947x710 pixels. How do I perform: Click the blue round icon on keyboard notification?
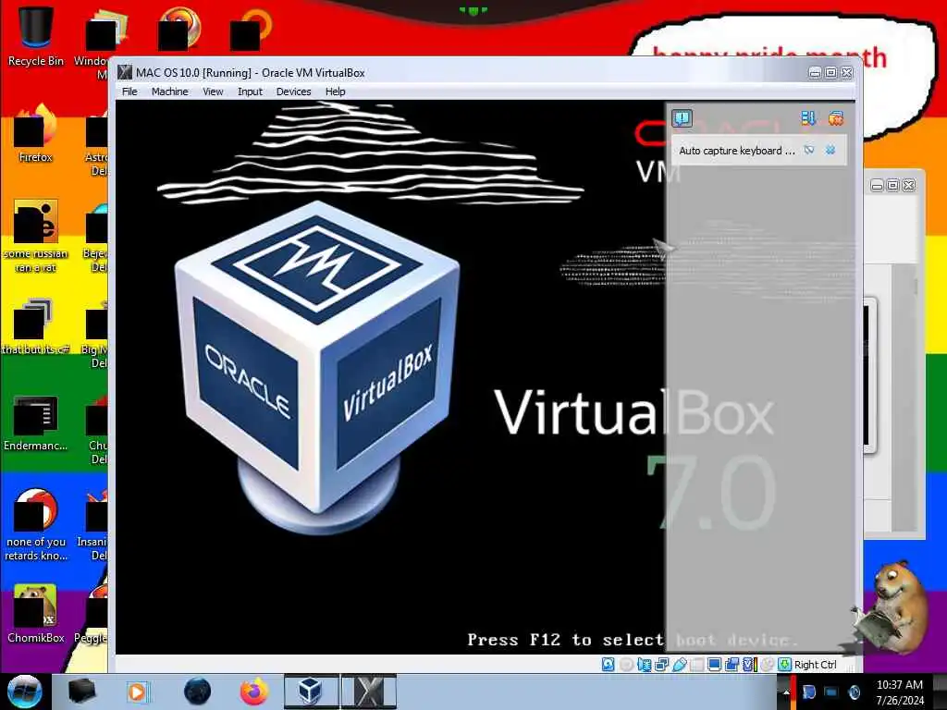[x=830, y=150]
